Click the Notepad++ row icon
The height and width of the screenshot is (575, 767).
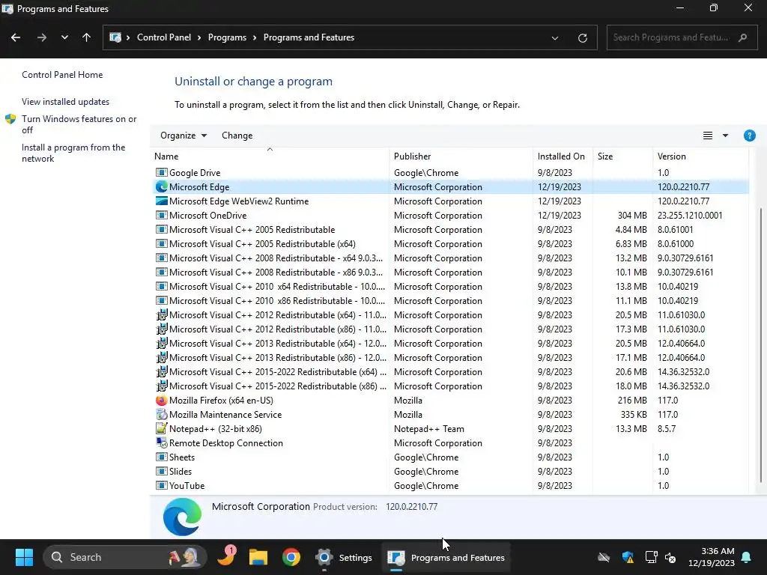[x=162, y=428]
